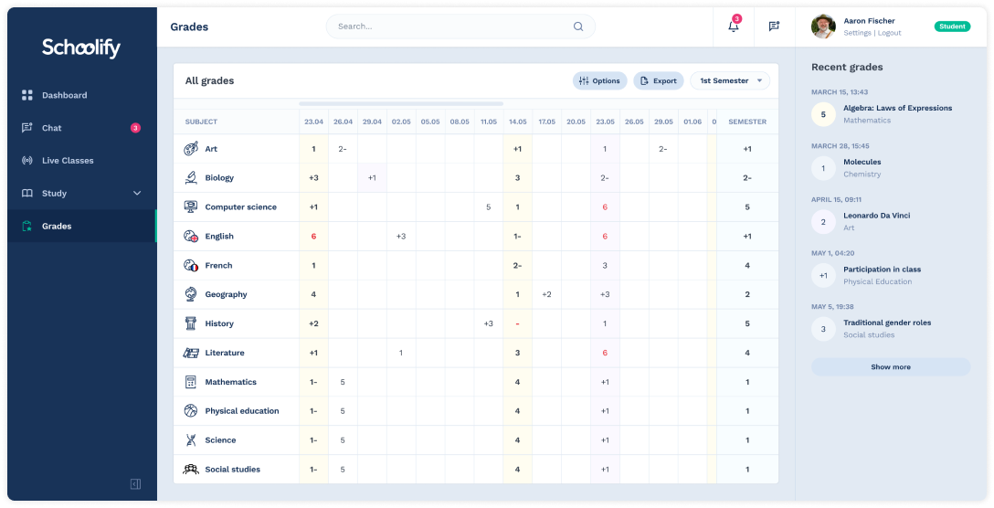Open the Dashboard menu item

[81, 95]
